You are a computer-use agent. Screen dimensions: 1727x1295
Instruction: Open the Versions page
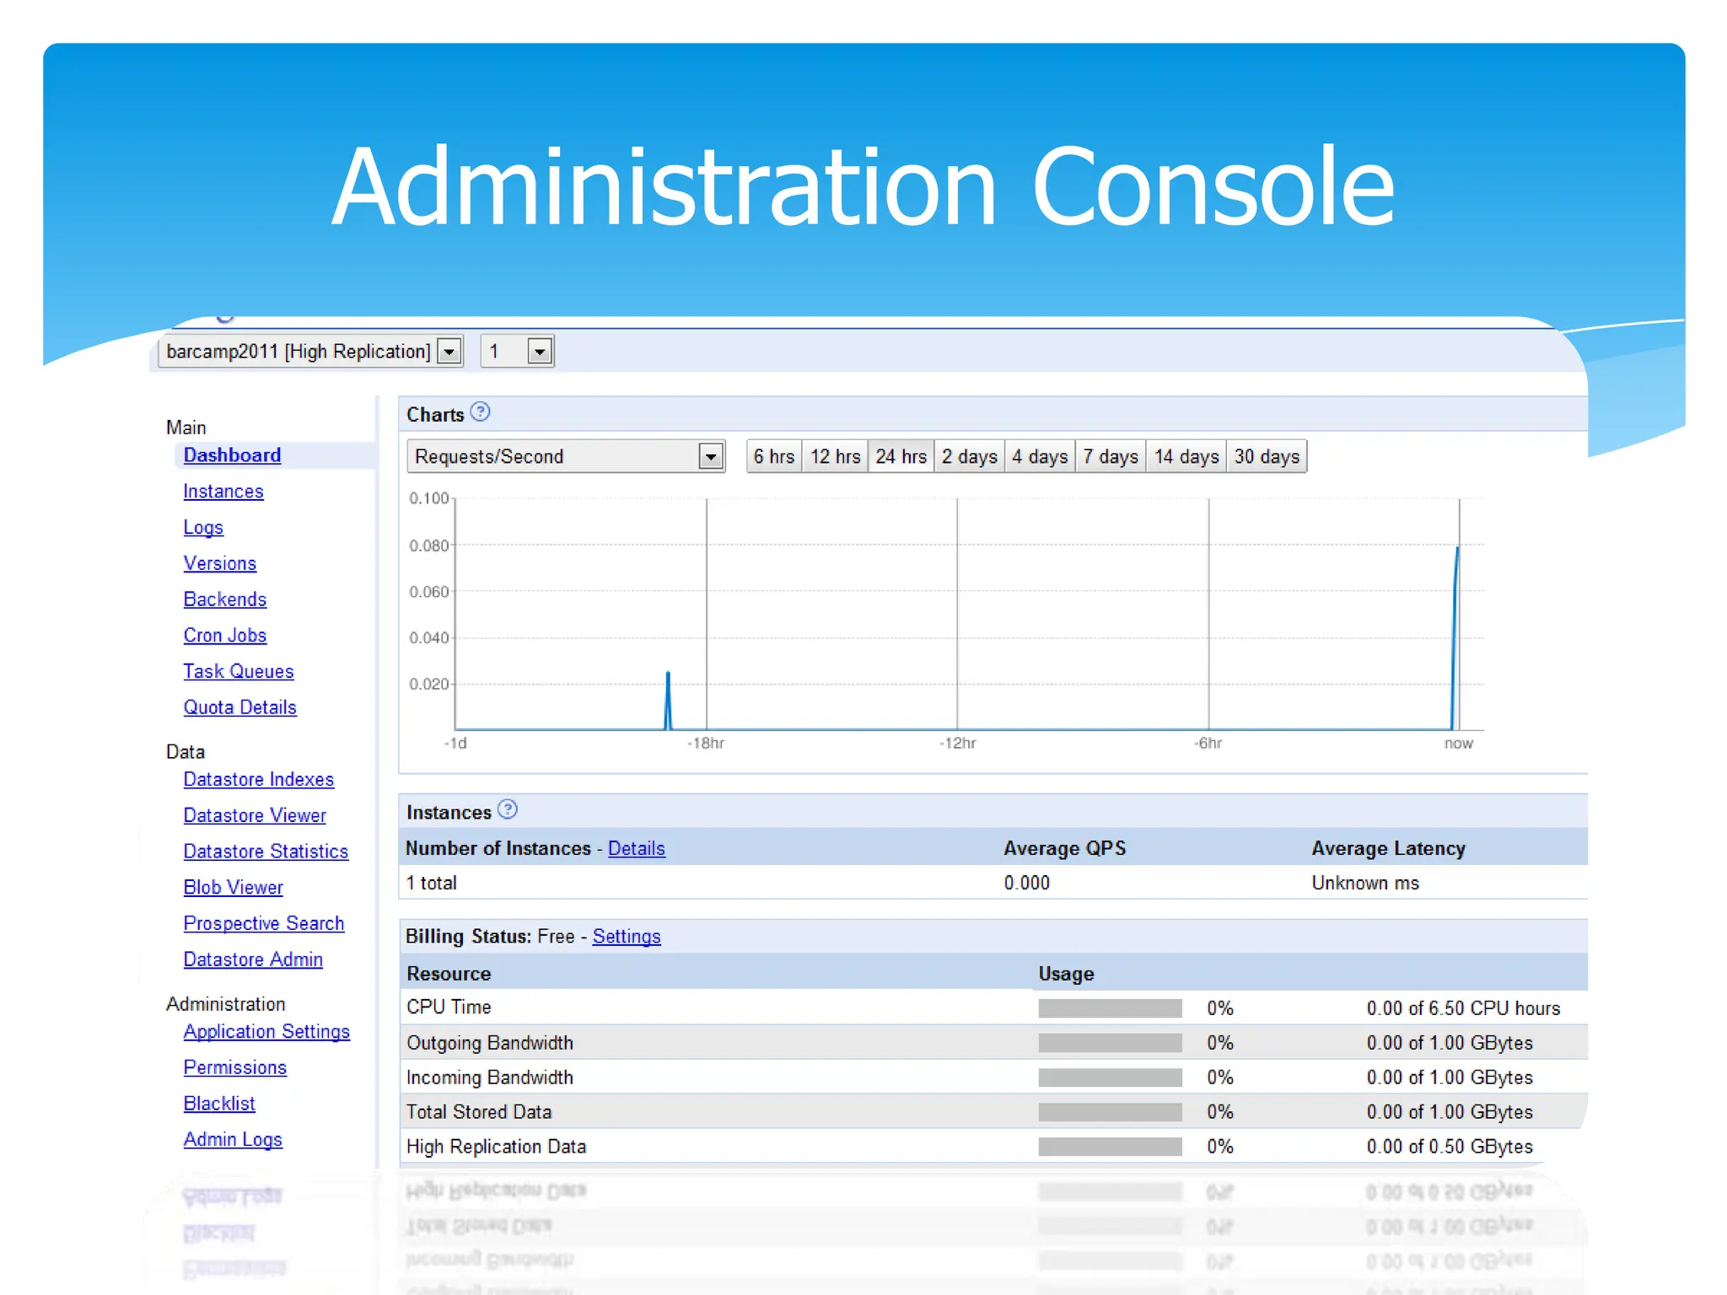[220, 563]
